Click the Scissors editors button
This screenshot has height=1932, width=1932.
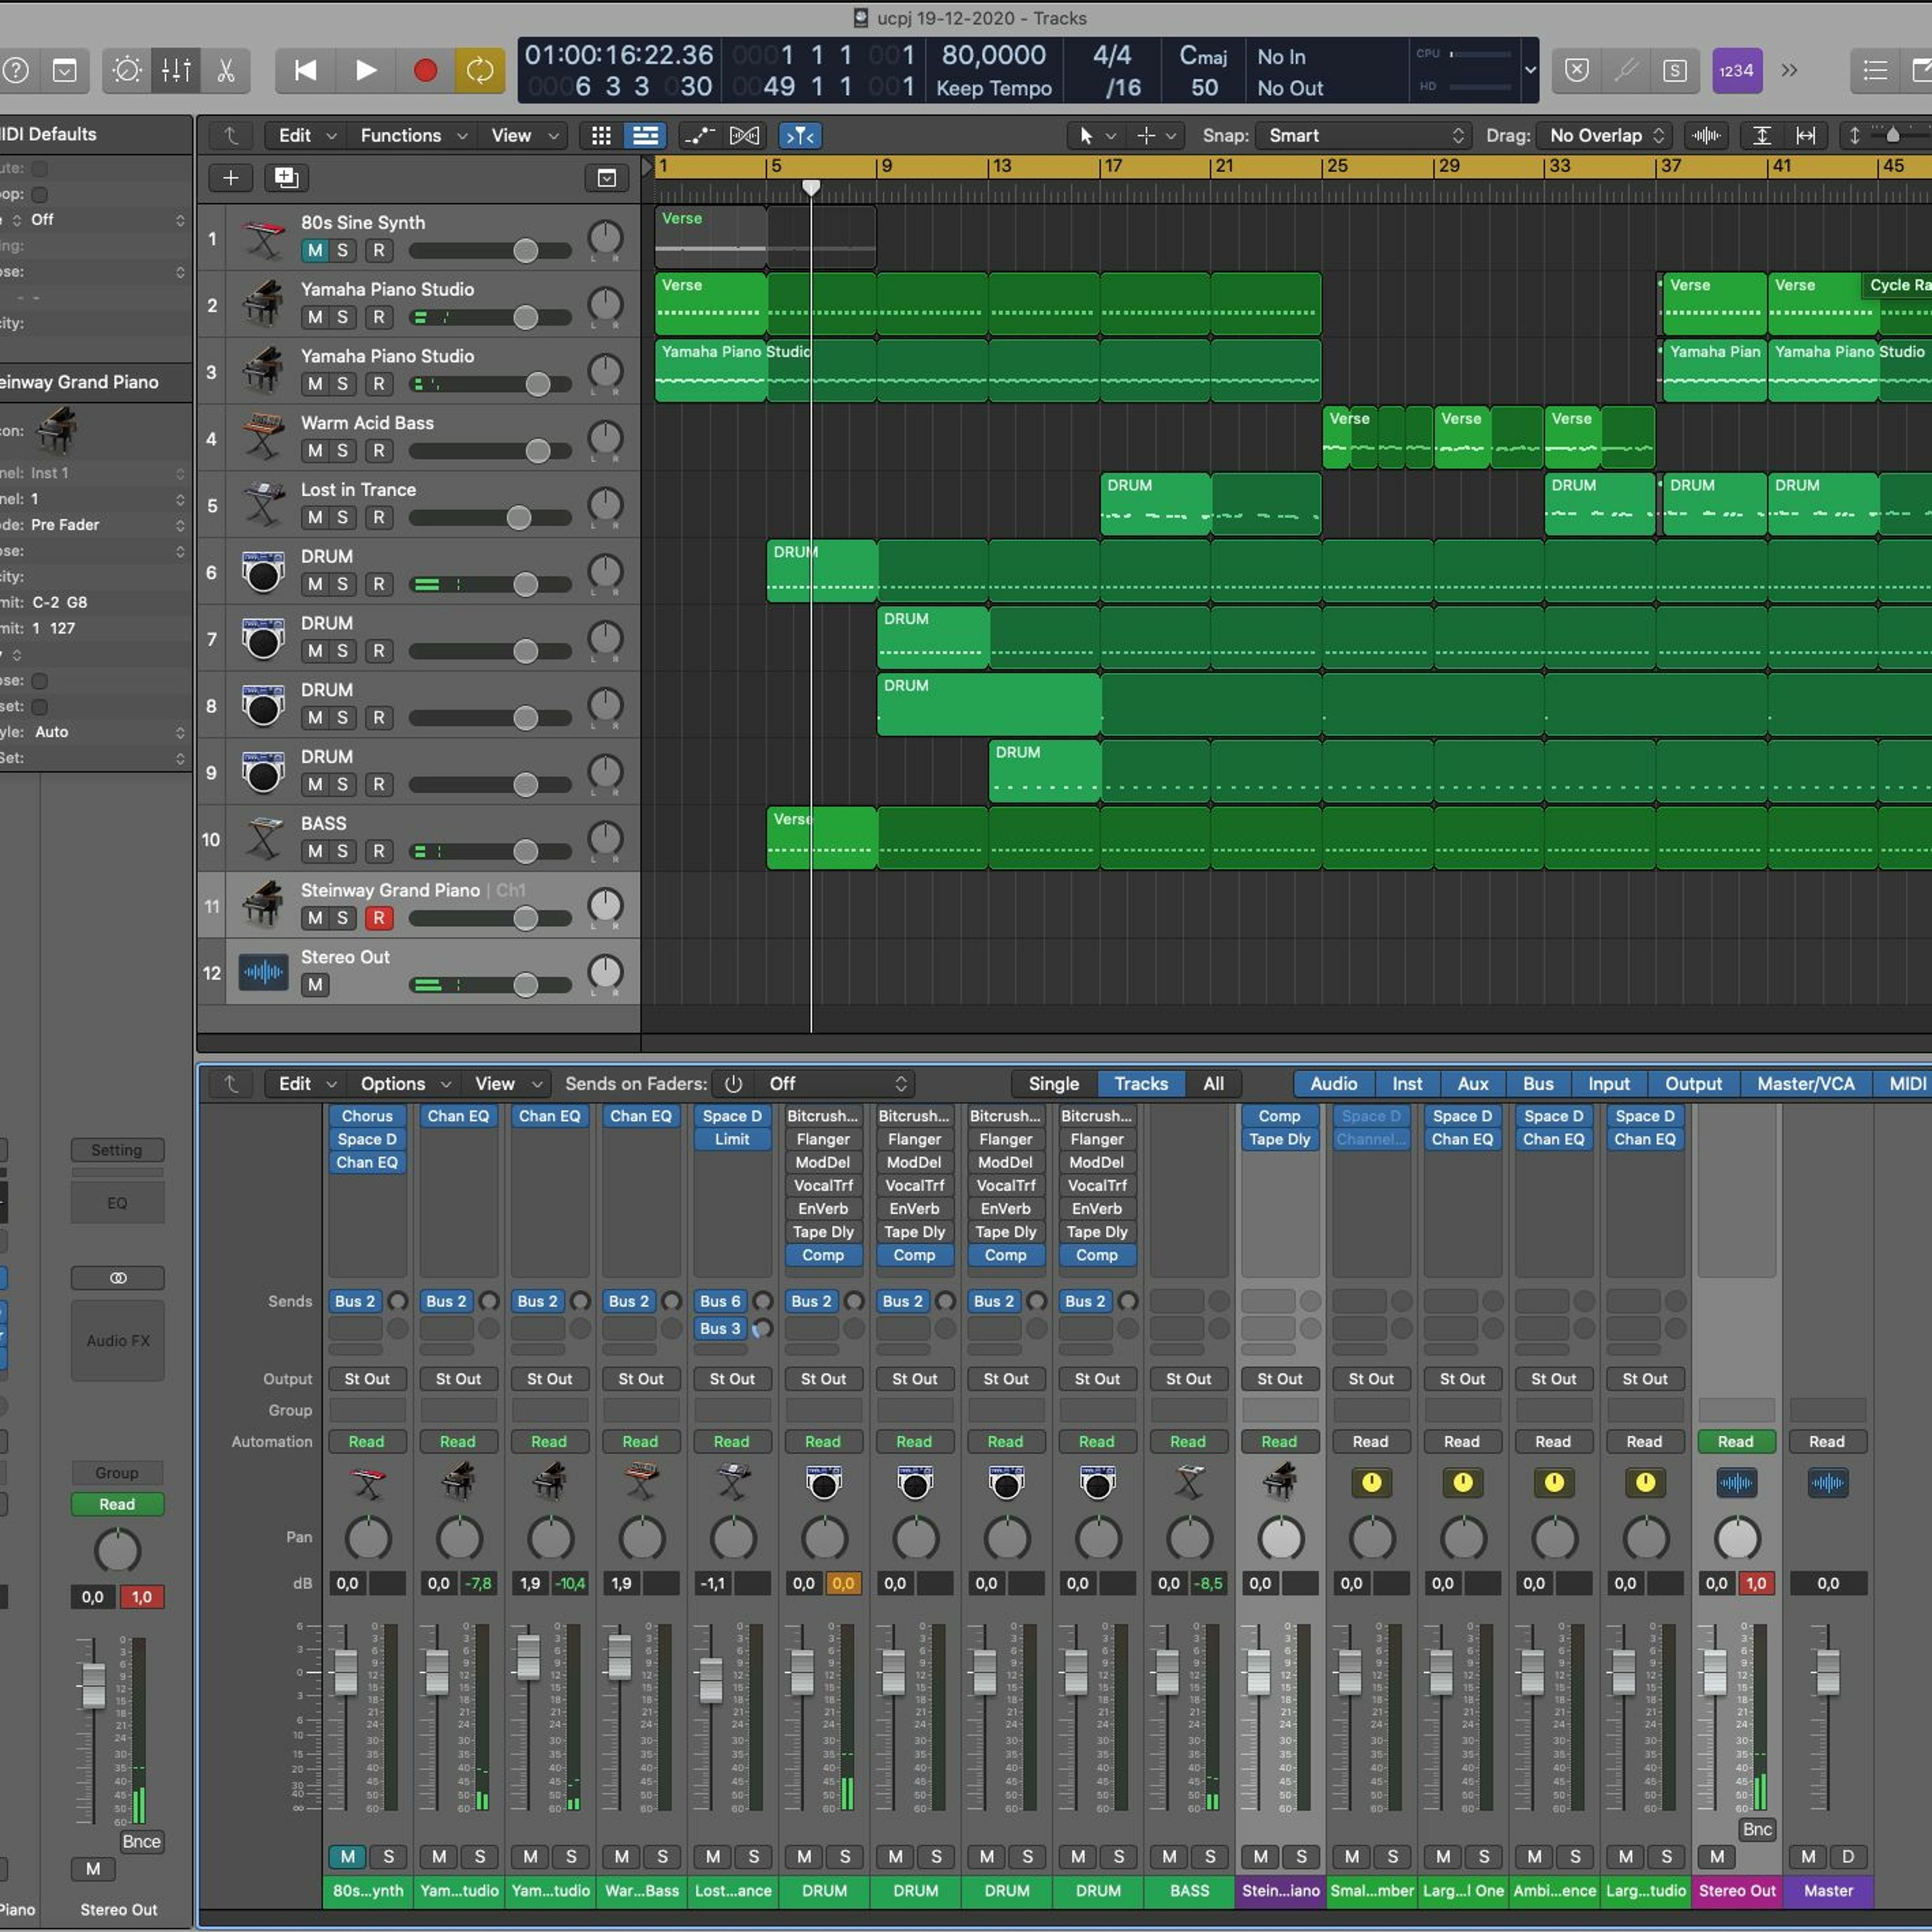pyautogui.click(x=226, y=70)
